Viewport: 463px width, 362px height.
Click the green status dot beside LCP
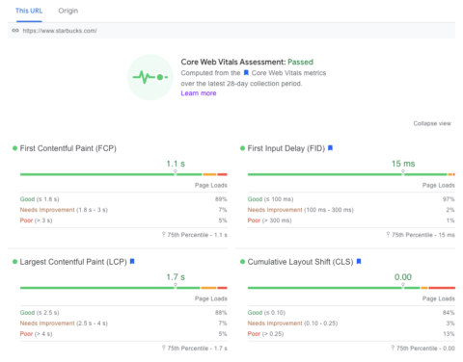coord(14,262)
